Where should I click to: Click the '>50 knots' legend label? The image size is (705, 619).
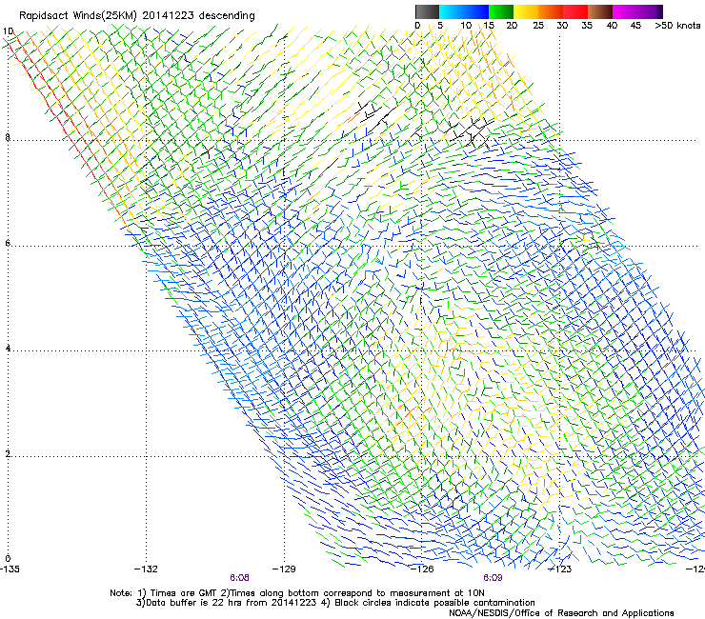point(677,26)
